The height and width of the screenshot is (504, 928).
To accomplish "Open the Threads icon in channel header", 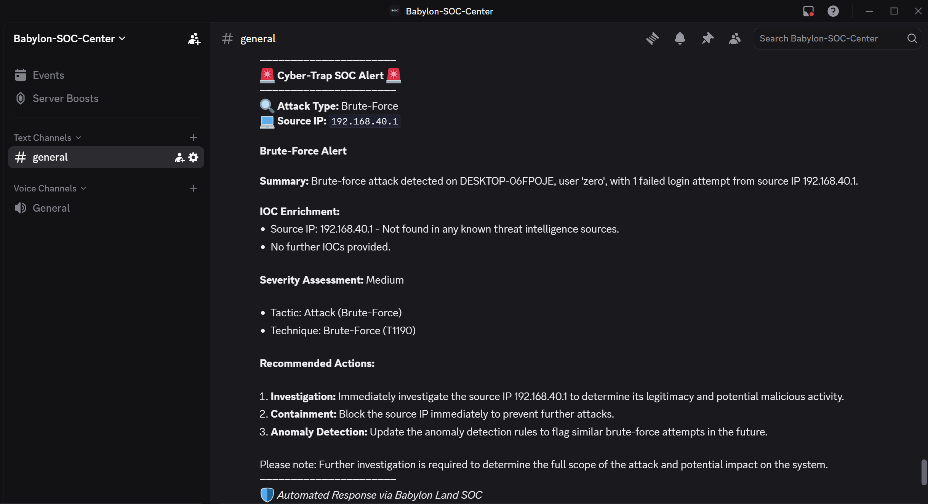I will pyautogui.click(x=652, y=38).
